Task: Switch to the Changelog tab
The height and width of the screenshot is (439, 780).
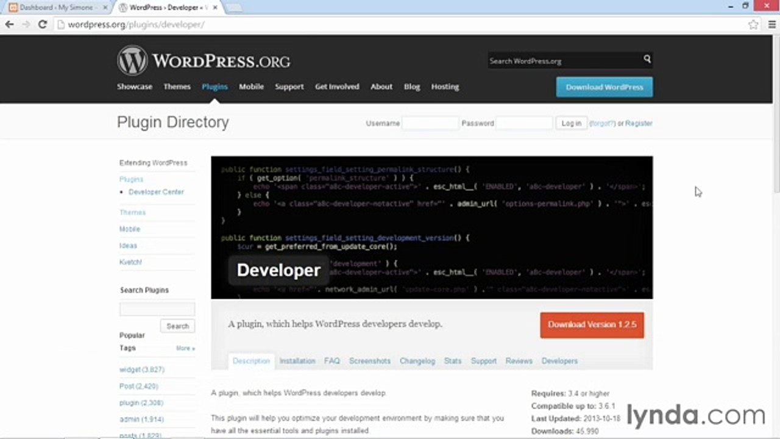Action: pos(417,361)
